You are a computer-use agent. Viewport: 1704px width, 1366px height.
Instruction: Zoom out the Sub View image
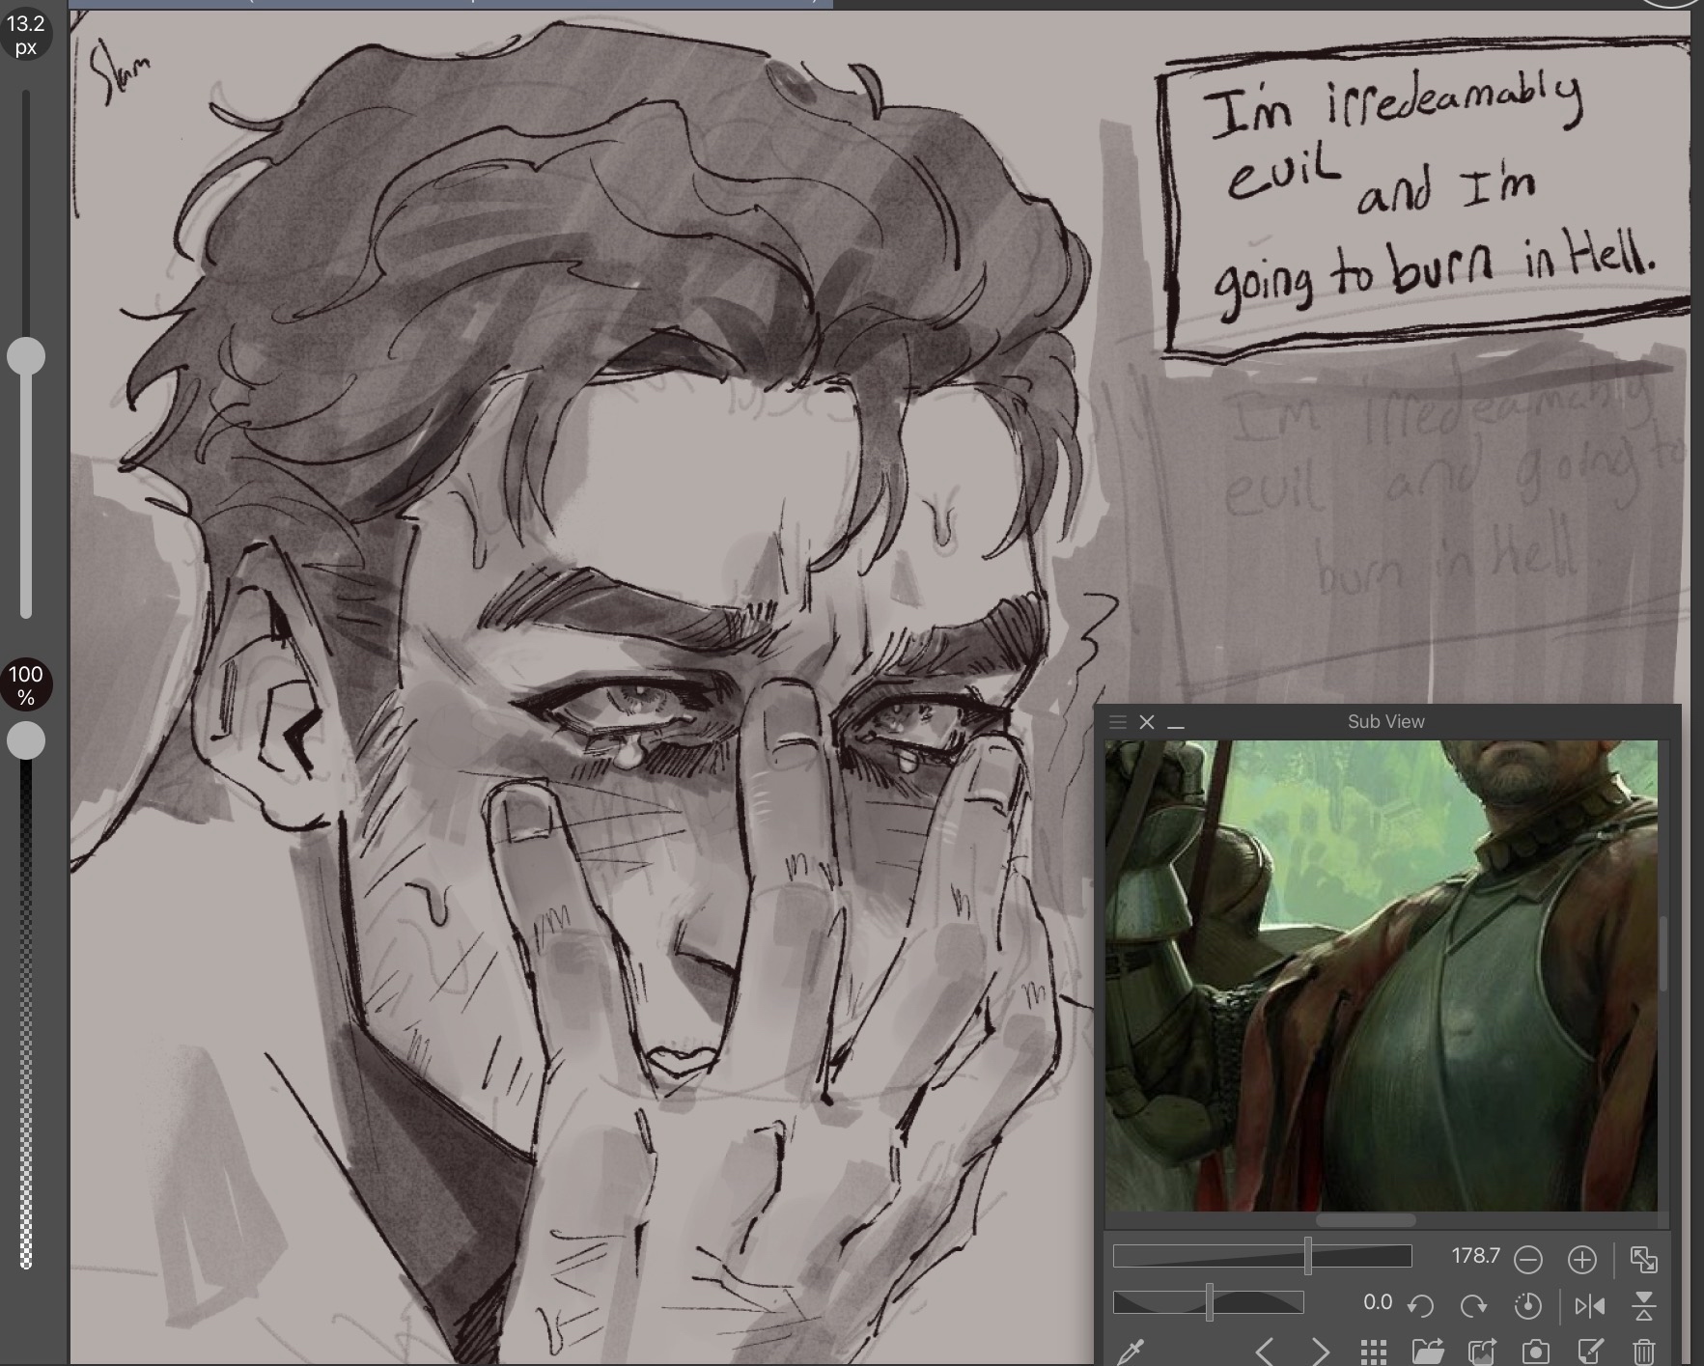click(1528, 1259)
